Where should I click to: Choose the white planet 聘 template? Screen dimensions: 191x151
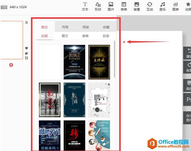click(x=99, y=100)
